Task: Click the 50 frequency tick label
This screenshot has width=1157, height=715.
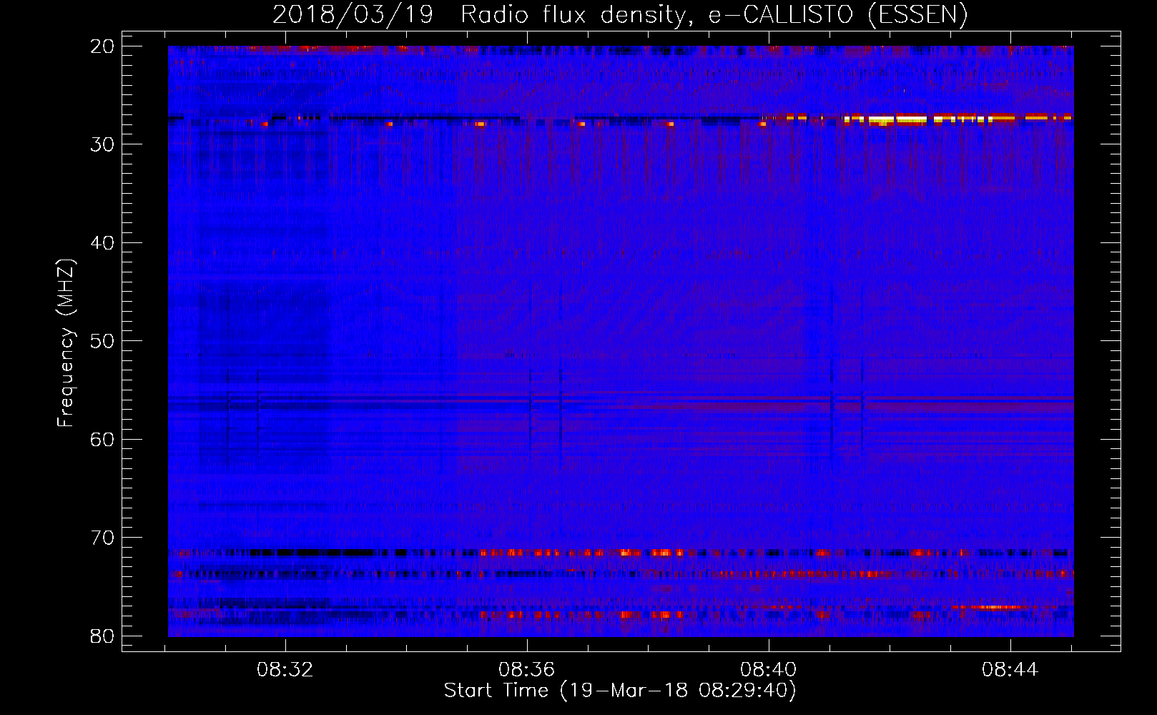Action: click(x=103, y=341)
